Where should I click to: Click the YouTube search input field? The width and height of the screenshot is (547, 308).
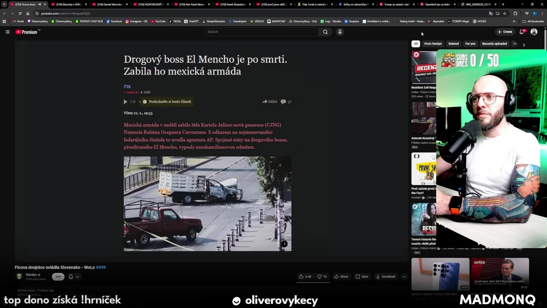click(x=262, y=32)
